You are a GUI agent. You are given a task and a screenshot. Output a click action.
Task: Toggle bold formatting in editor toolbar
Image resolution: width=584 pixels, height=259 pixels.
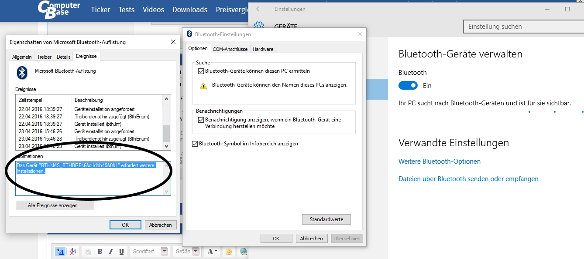coord(100,252)
